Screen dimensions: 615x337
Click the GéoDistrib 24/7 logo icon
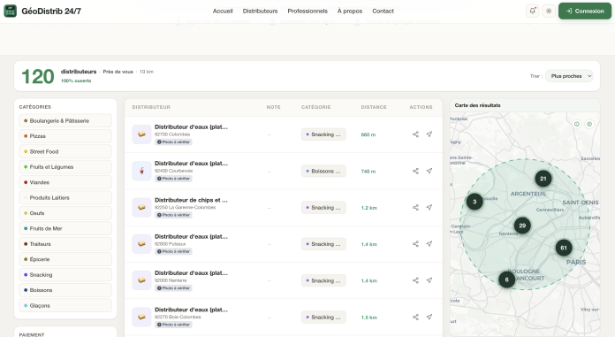point(11,11)
